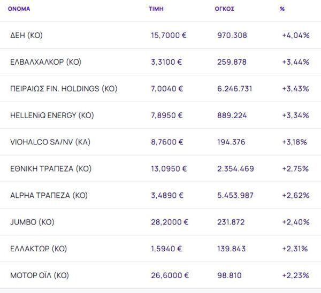Click the % change column header

click(x=282, y=9)
